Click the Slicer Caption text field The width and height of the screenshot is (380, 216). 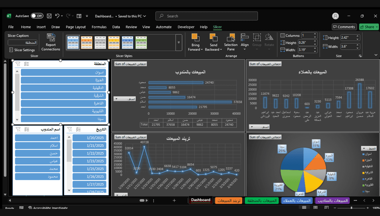point(23,43)
